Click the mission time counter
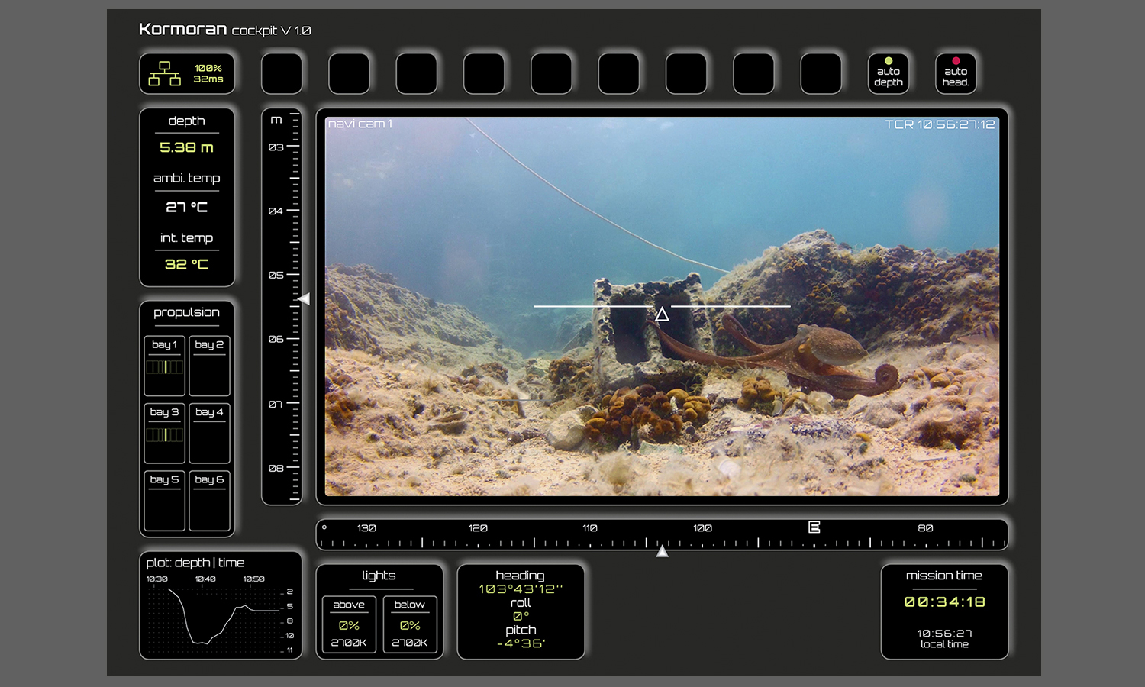The height and width of the screenshot is (687, 1145). (944, 602)
